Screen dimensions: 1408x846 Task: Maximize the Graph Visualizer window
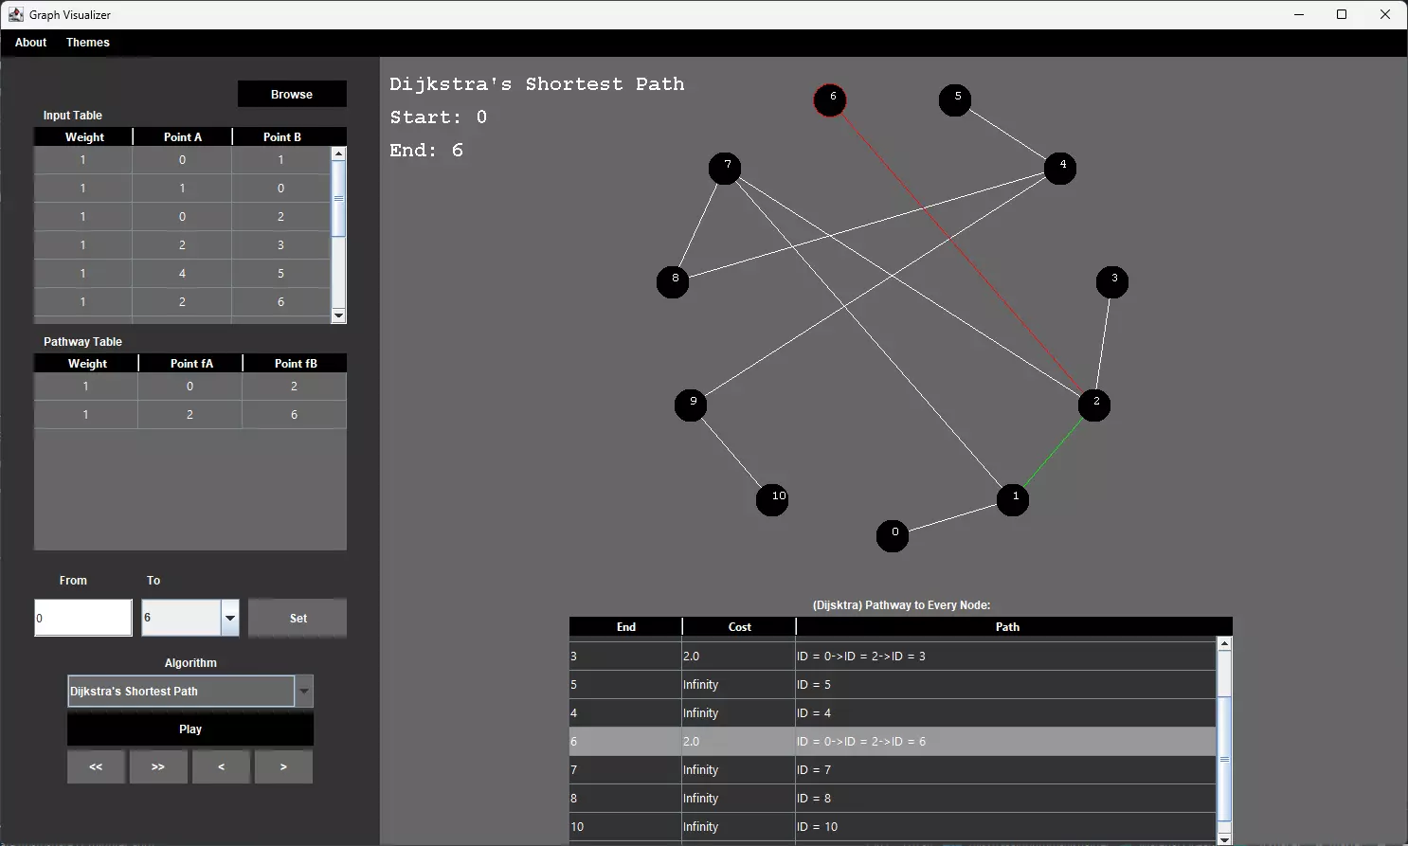(1342, 14)
